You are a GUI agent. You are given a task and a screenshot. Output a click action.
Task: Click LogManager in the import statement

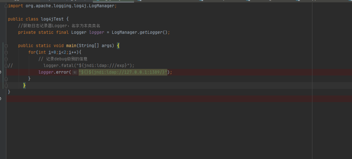[102, 6]
